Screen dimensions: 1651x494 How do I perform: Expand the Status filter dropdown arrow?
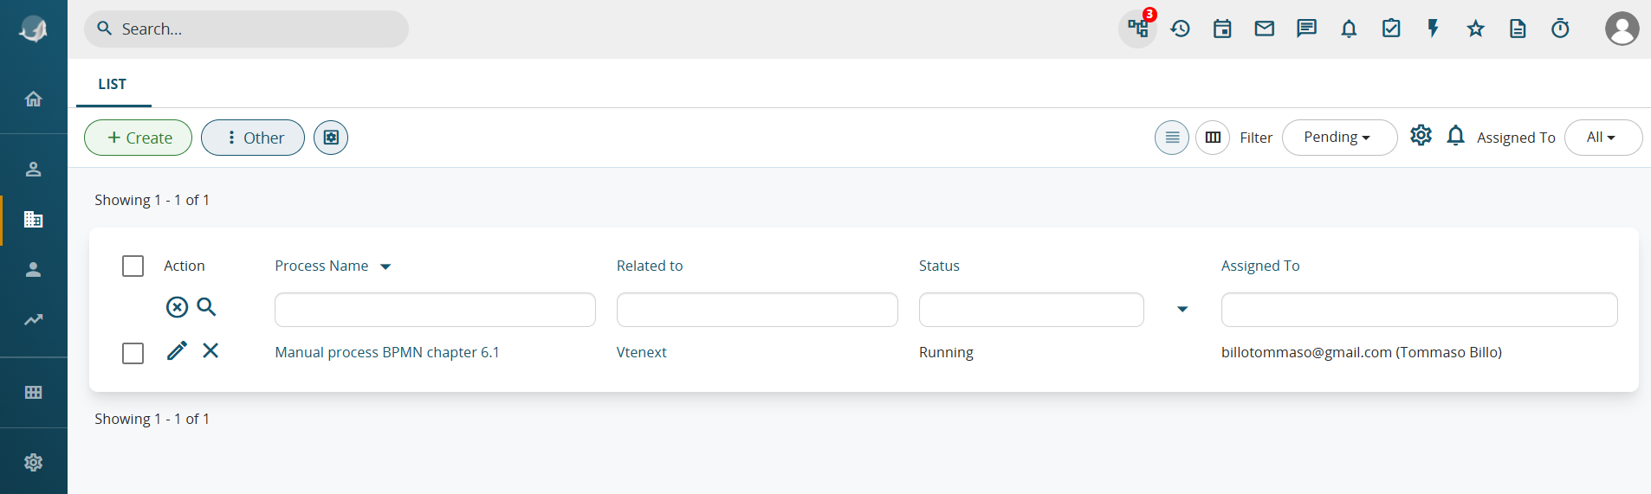[1182, 309]
